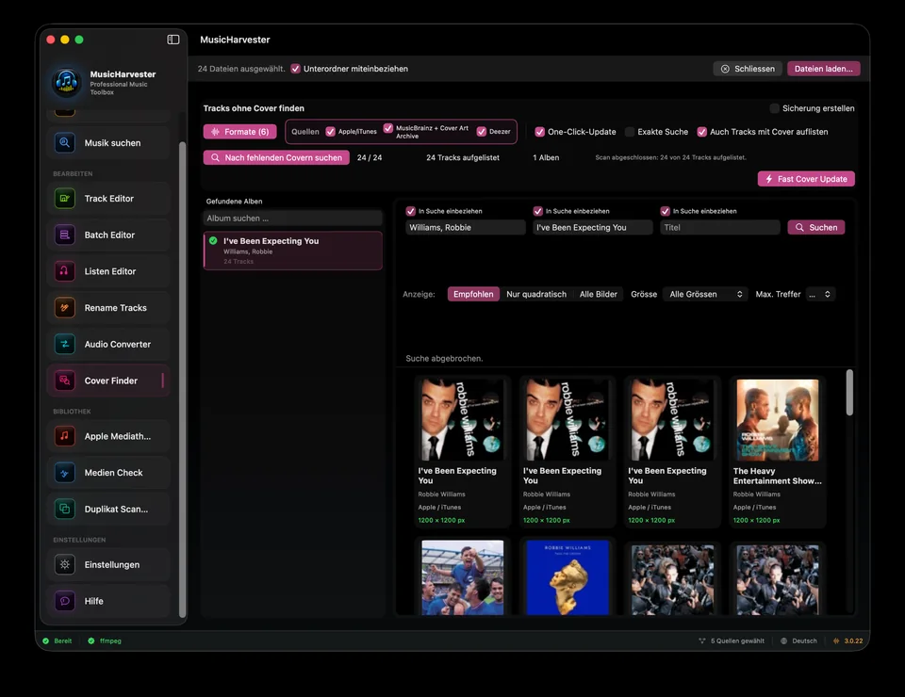Select I've Been Expecting You album row
The width and height of the screenshot is (905, 697).
point(292,251)
